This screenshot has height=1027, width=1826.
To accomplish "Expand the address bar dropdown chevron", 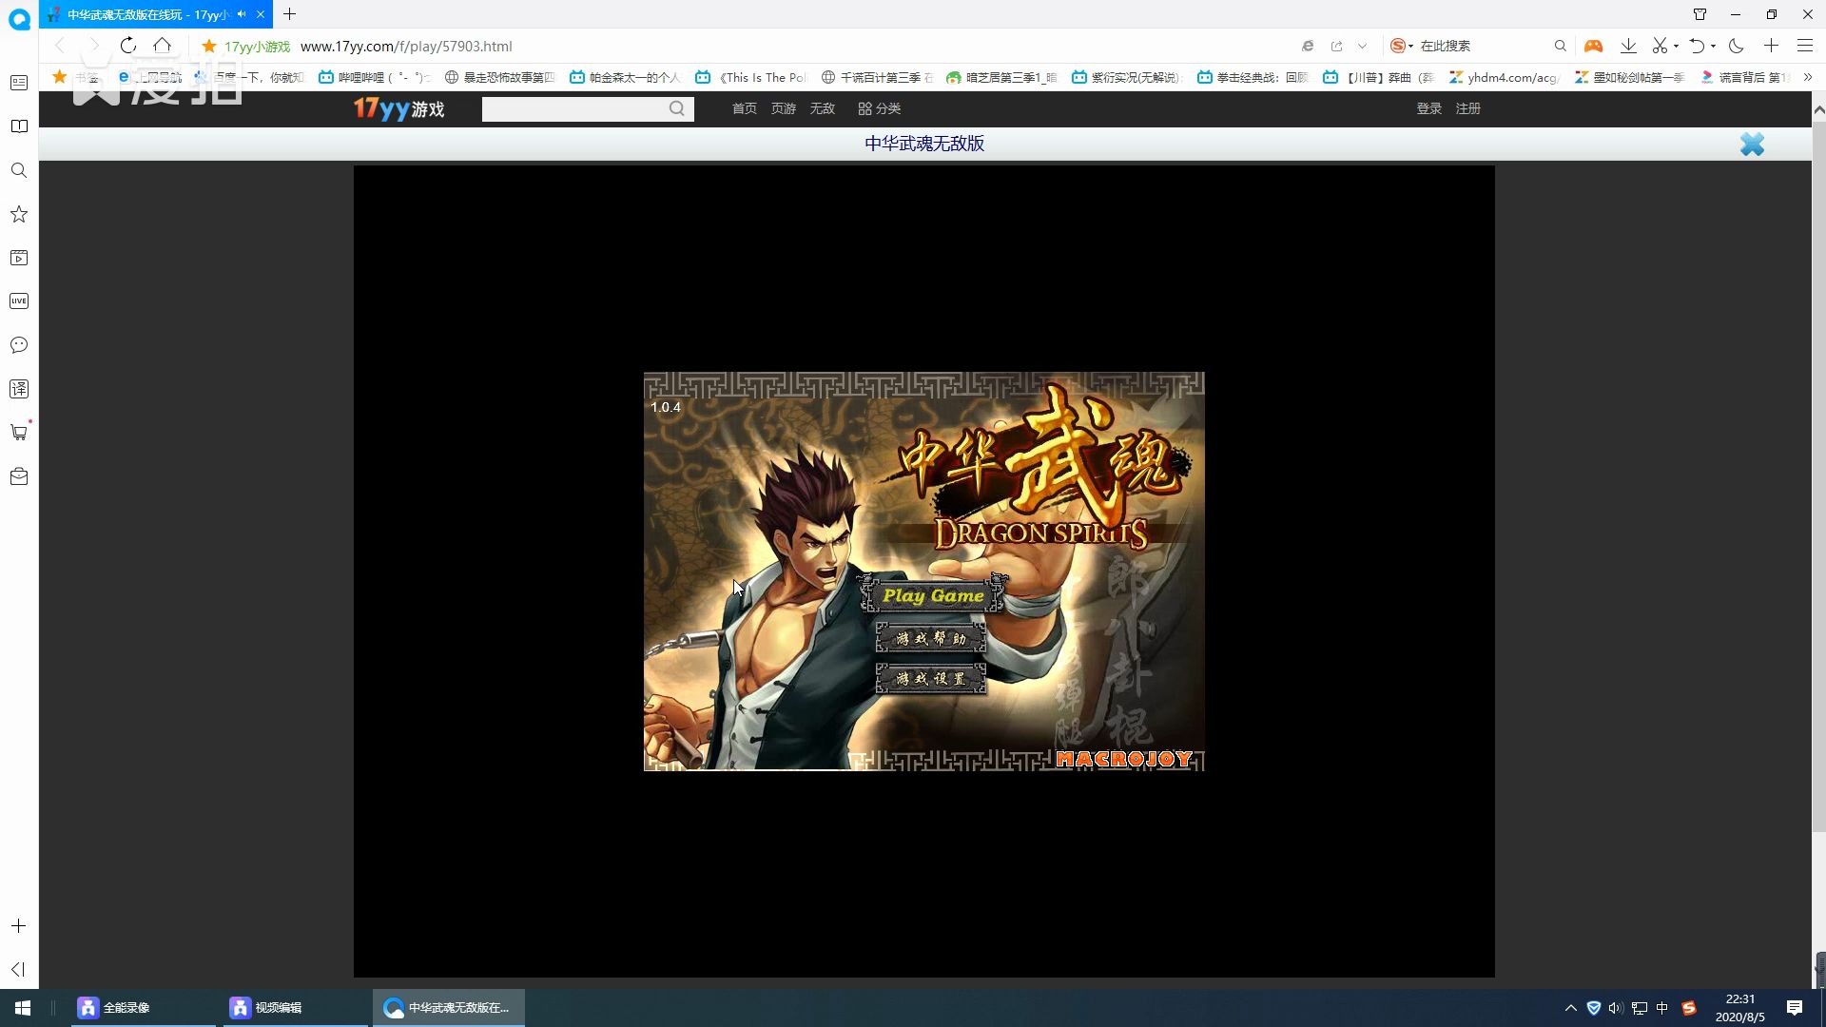I will pos(1362,46).
